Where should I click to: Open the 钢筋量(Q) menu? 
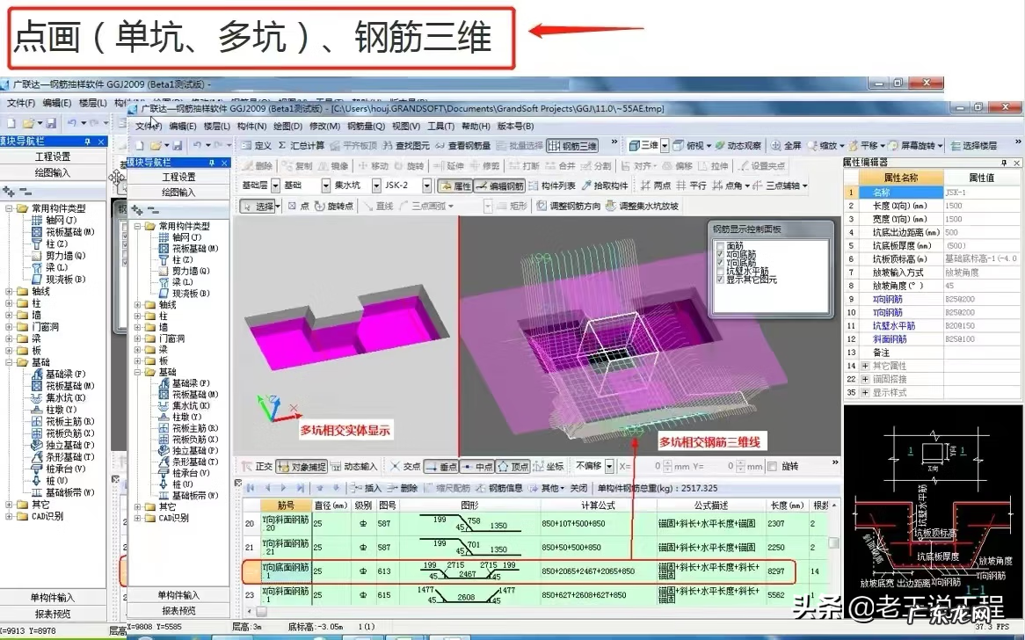[366, 127]
